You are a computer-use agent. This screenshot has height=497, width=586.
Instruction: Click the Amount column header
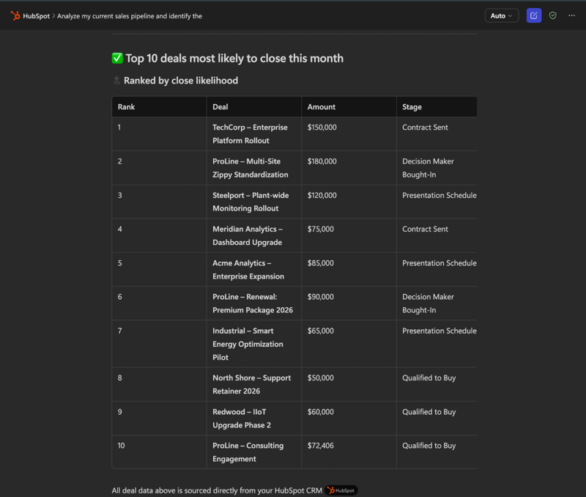(318, 106)
